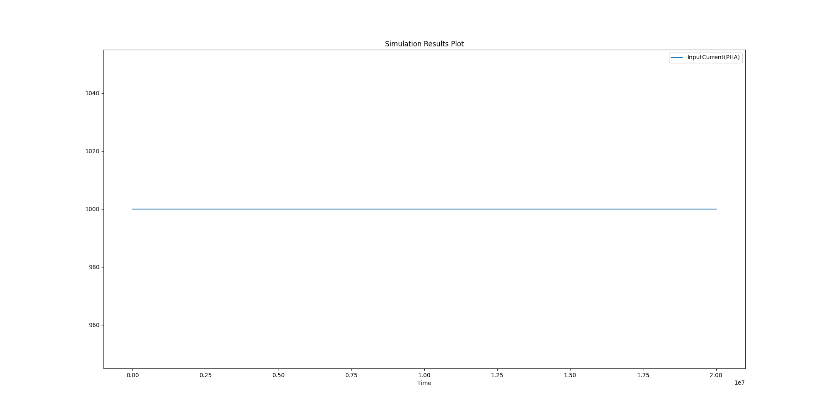Click the blue legend line sample
Viewport: 828px width, 414px height.
click(x=677, y=58)
